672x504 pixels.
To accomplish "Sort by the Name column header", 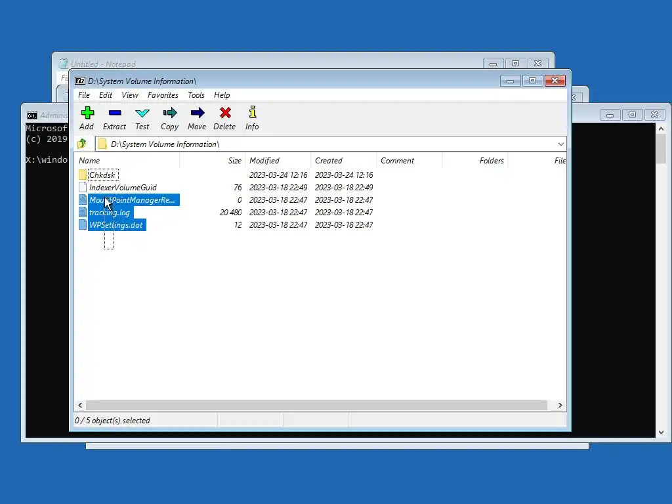I will (x=127, y=161).
